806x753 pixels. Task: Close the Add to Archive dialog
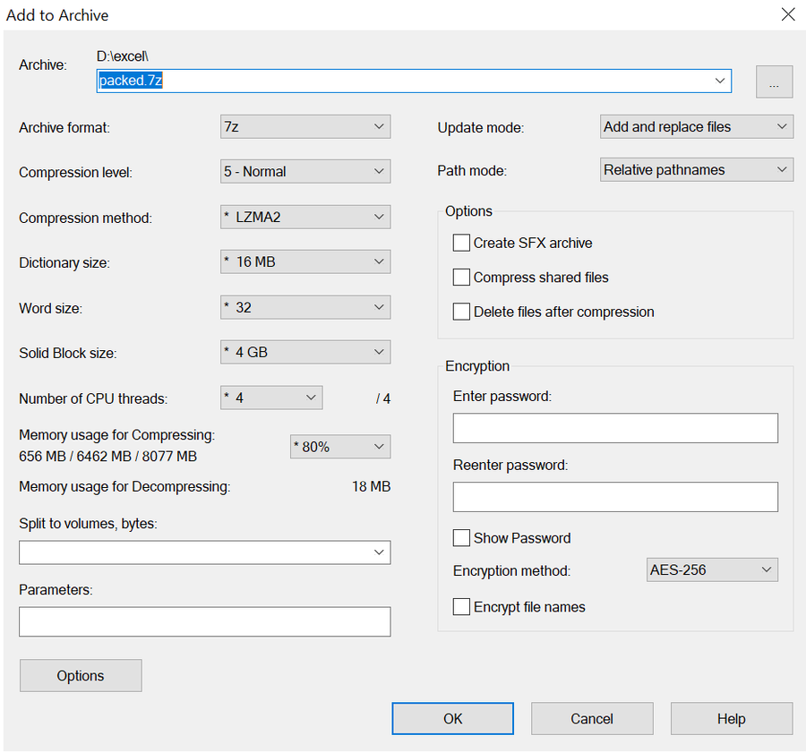(x=788, y=14)
